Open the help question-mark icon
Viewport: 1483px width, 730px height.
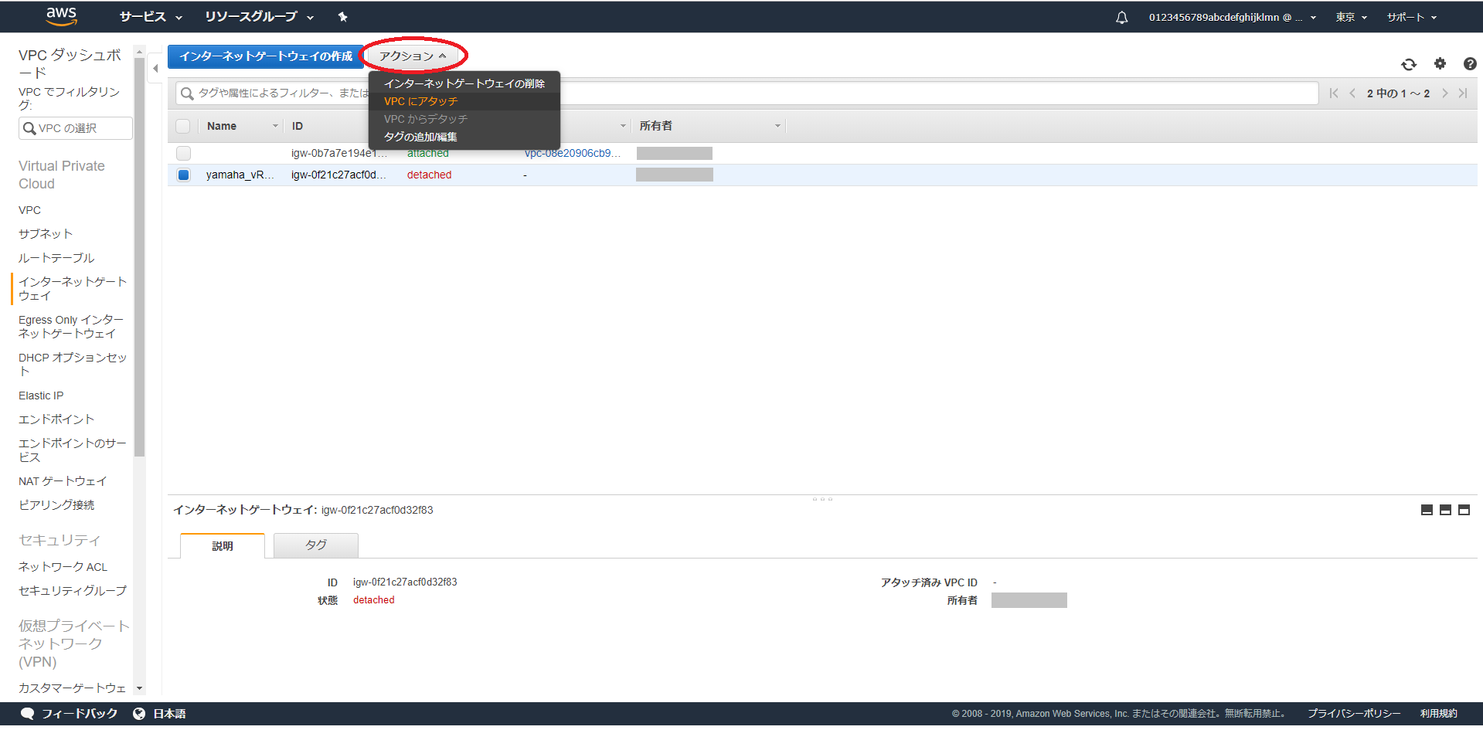[x=1468, y=65]
